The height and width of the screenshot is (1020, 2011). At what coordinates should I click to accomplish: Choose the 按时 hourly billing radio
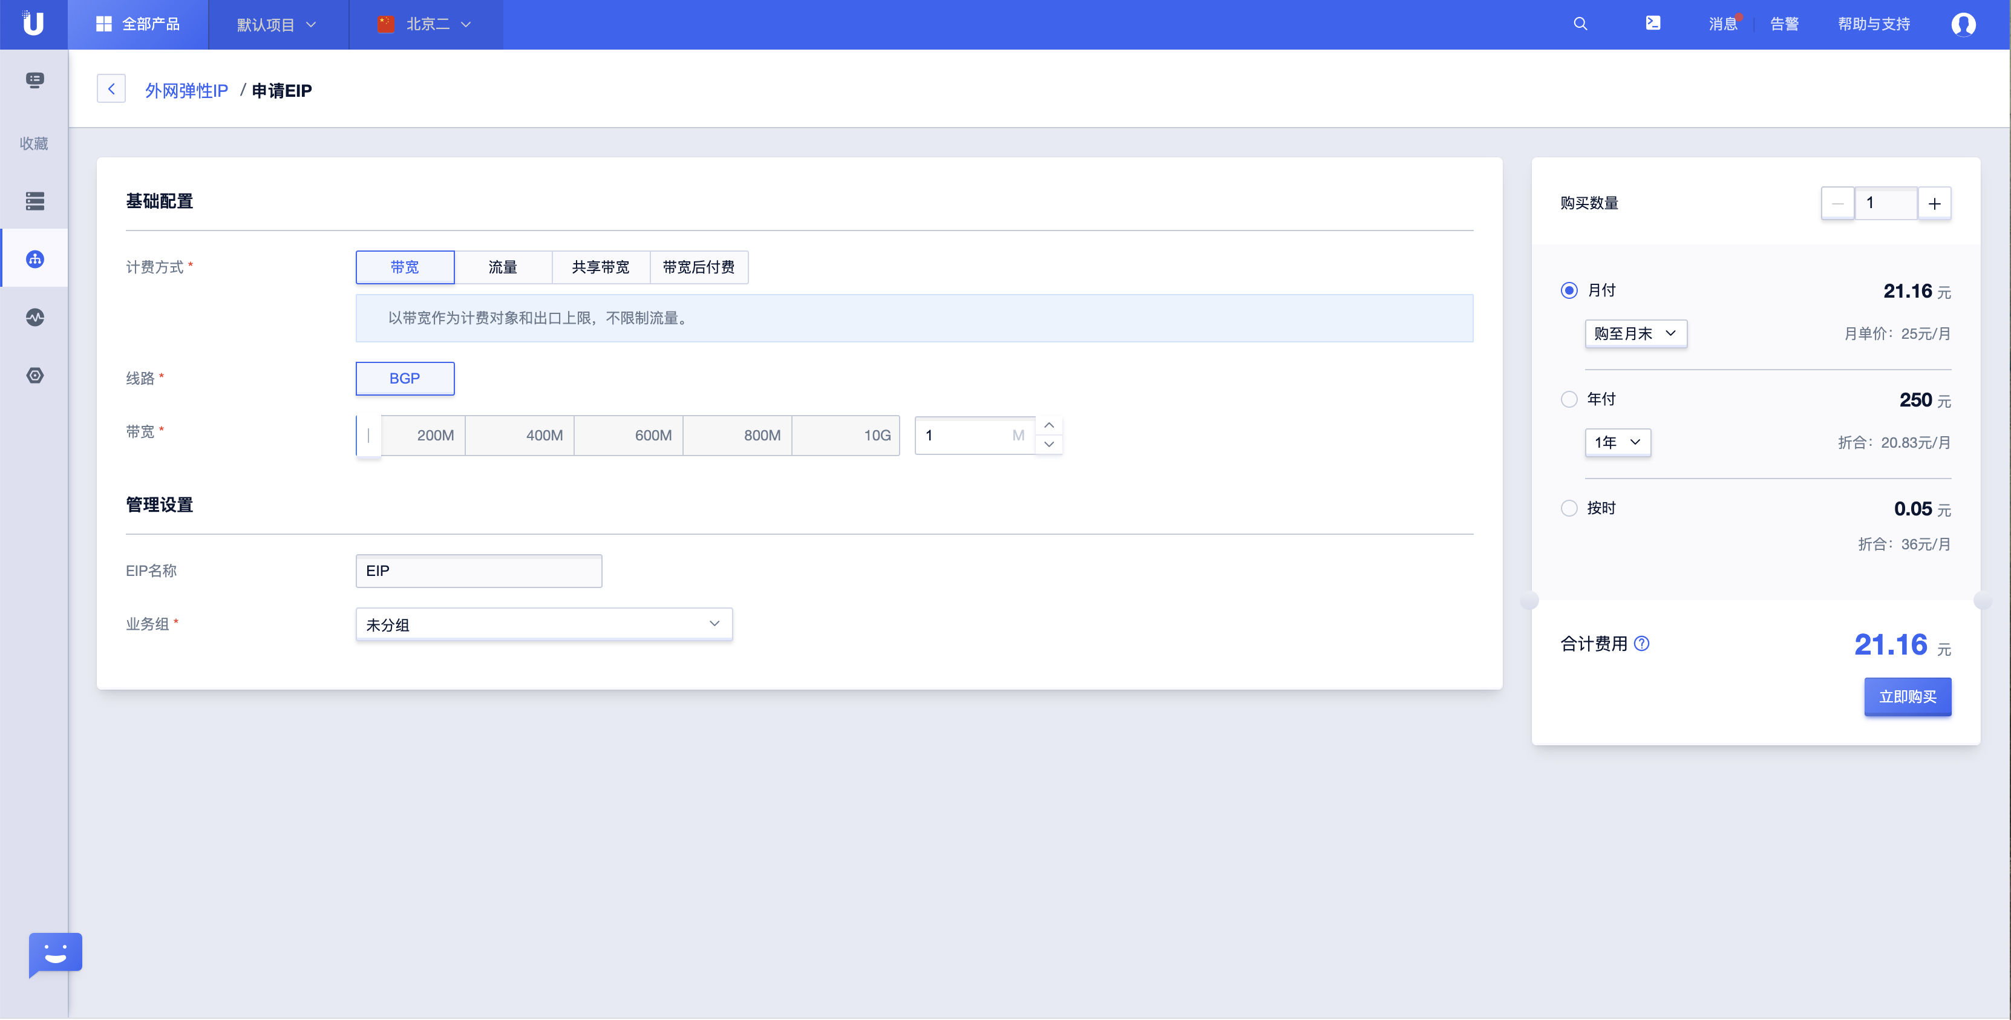[1568, 508]
